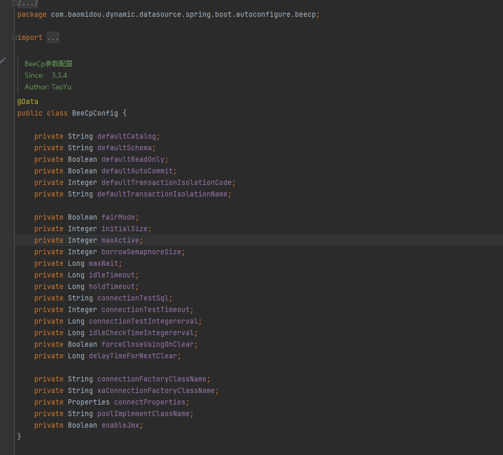
Task: Click the folded import ellipsis placeholder
Action: point(53,38)
